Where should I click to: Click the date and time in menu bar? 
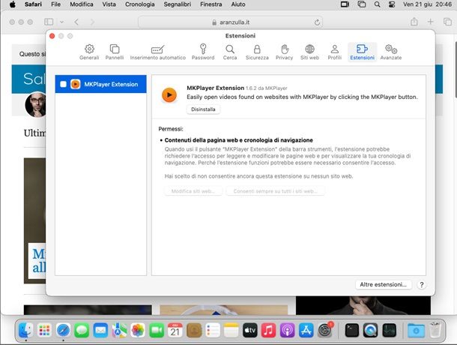point(428,4)
